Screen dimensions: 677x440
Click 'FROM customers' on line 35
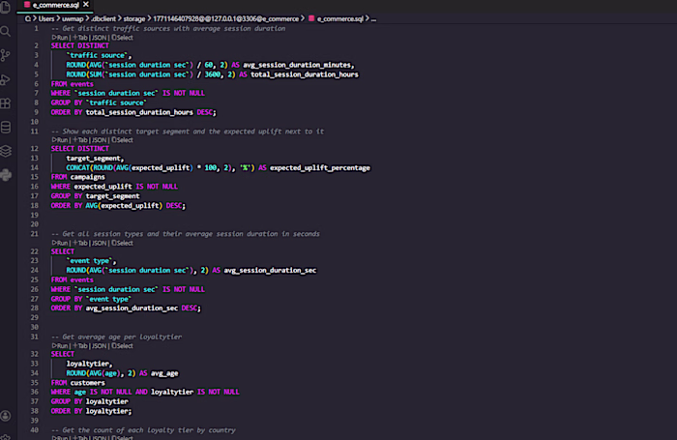pos(78,383)
